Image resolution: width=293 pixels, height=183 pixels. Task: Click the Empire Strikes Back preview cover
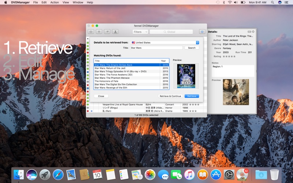point(186,76)
